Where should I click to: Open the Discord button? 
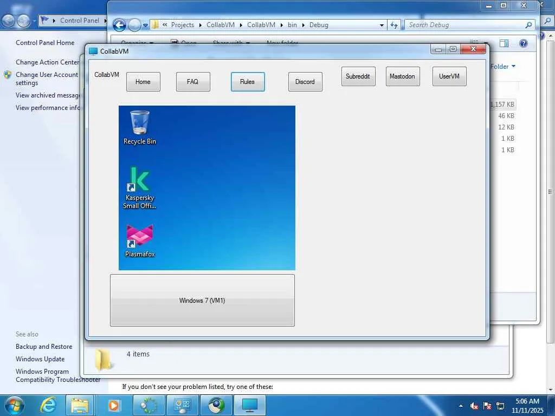coord(305,82)
